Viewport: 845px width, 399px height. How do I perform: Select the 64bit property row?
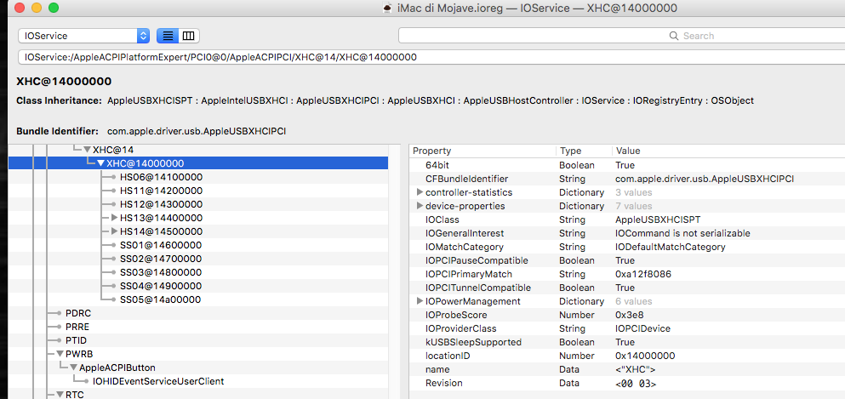coord(627,165)
